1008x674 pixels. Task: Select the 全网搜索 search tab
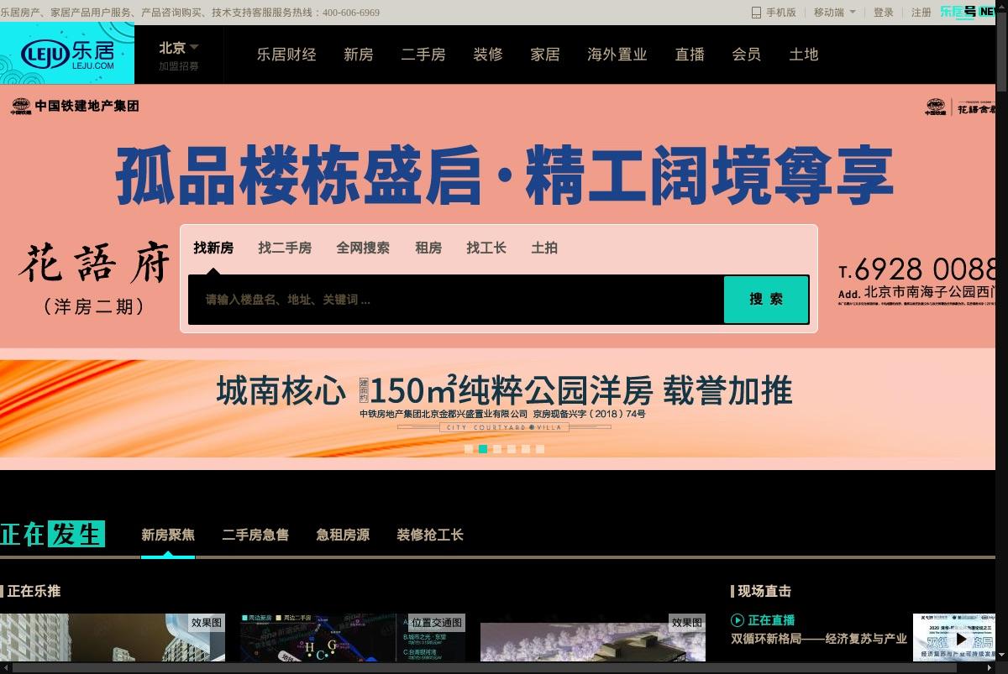tap(363, 248)
